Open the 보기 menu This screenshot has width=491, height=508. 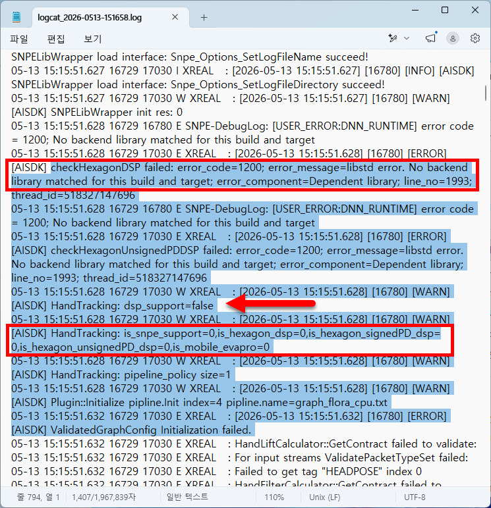tap(93, 39)
